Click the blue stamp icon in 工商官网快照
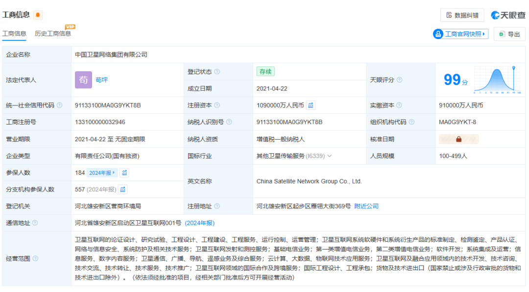The height and width of the screenshot is (292, 529). [x=438, y=34]
